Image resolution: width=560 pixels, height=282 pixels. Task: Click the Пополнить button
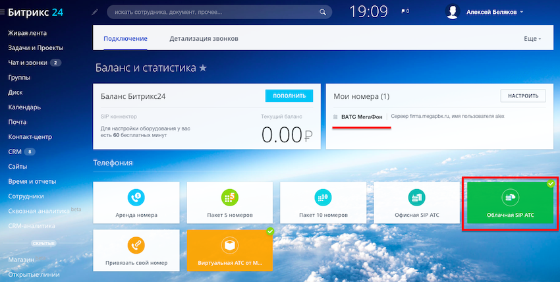[x=289, y=96]
